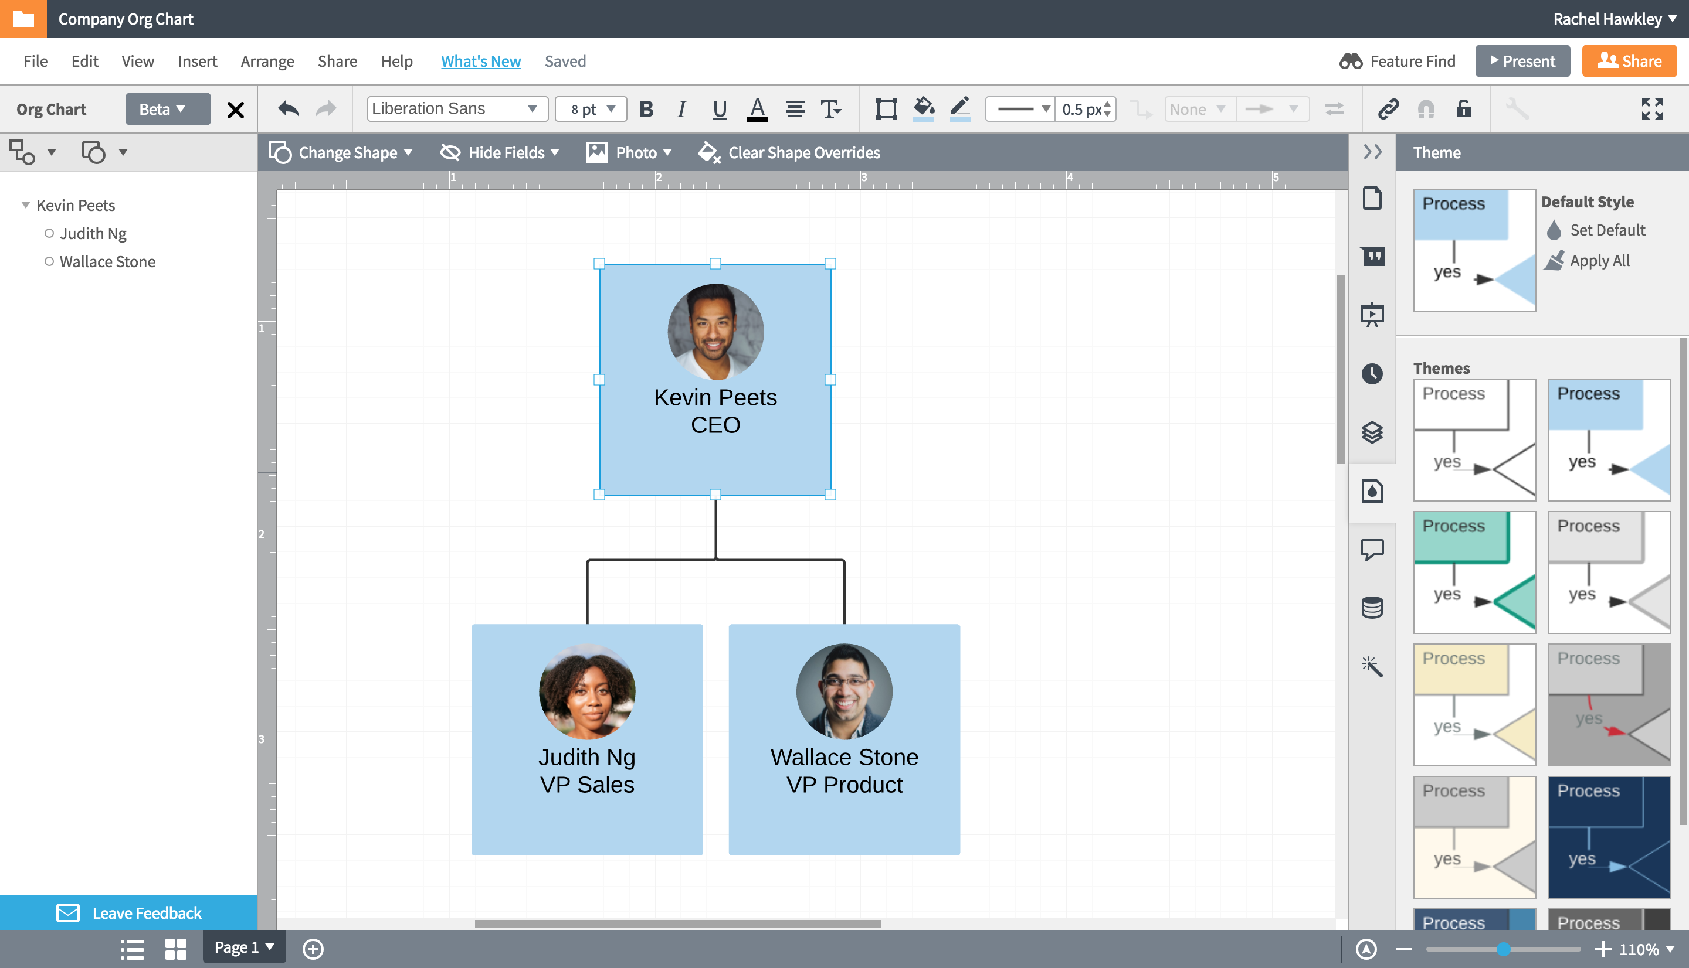Open the View menu
1689x968 pixels.
click(135, 62)
